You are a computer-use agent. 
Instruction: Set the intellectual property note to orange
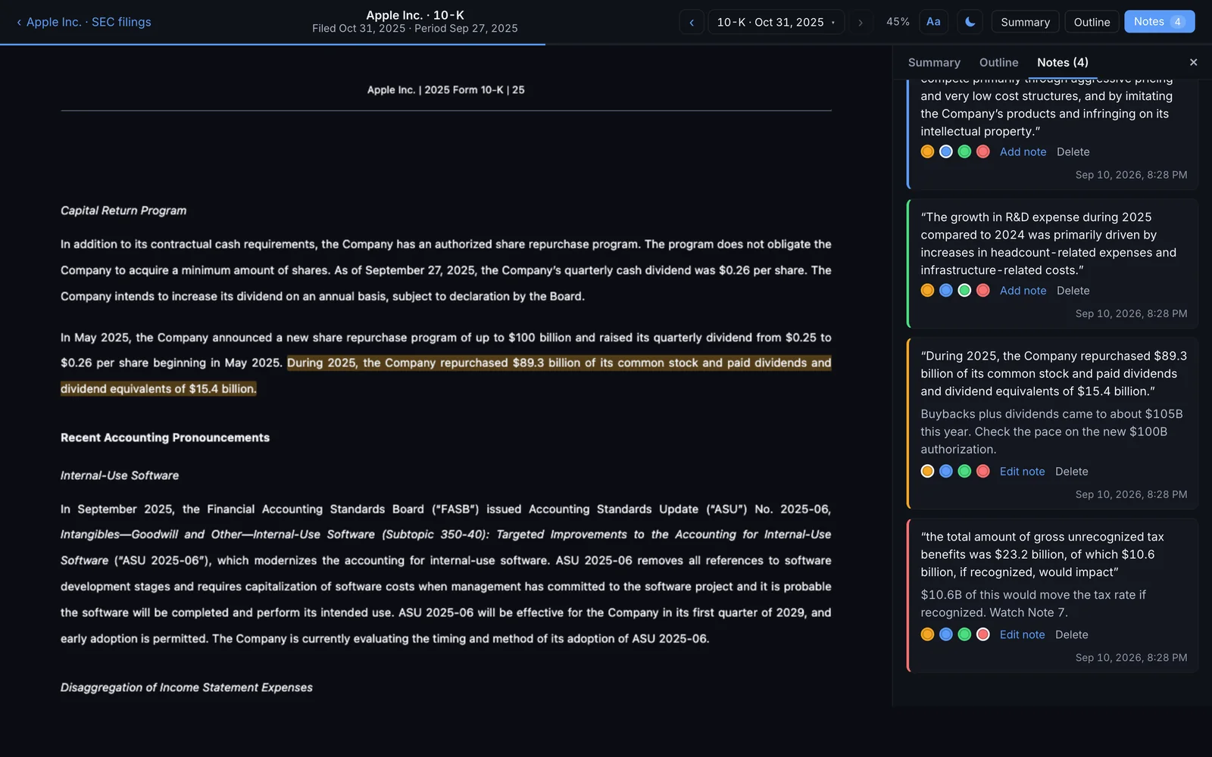[927, 151]
